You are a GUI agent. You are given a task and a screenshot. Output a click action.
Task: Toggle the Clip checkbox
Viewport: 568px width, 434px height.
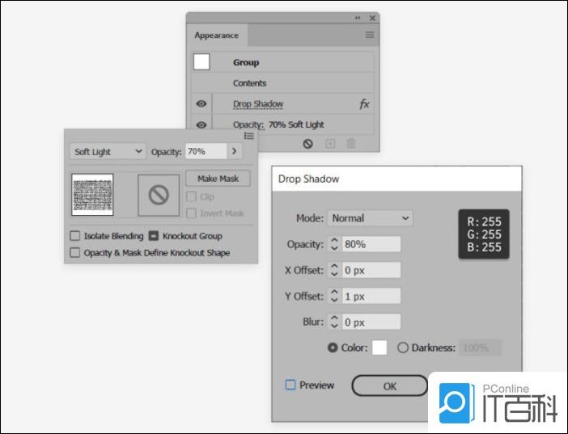[191, 196]
